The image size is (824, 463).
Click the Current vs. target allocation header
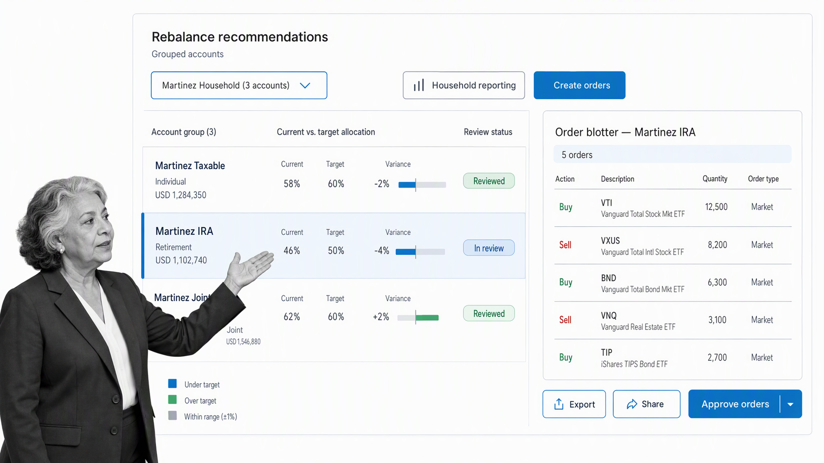pos(326,132)
